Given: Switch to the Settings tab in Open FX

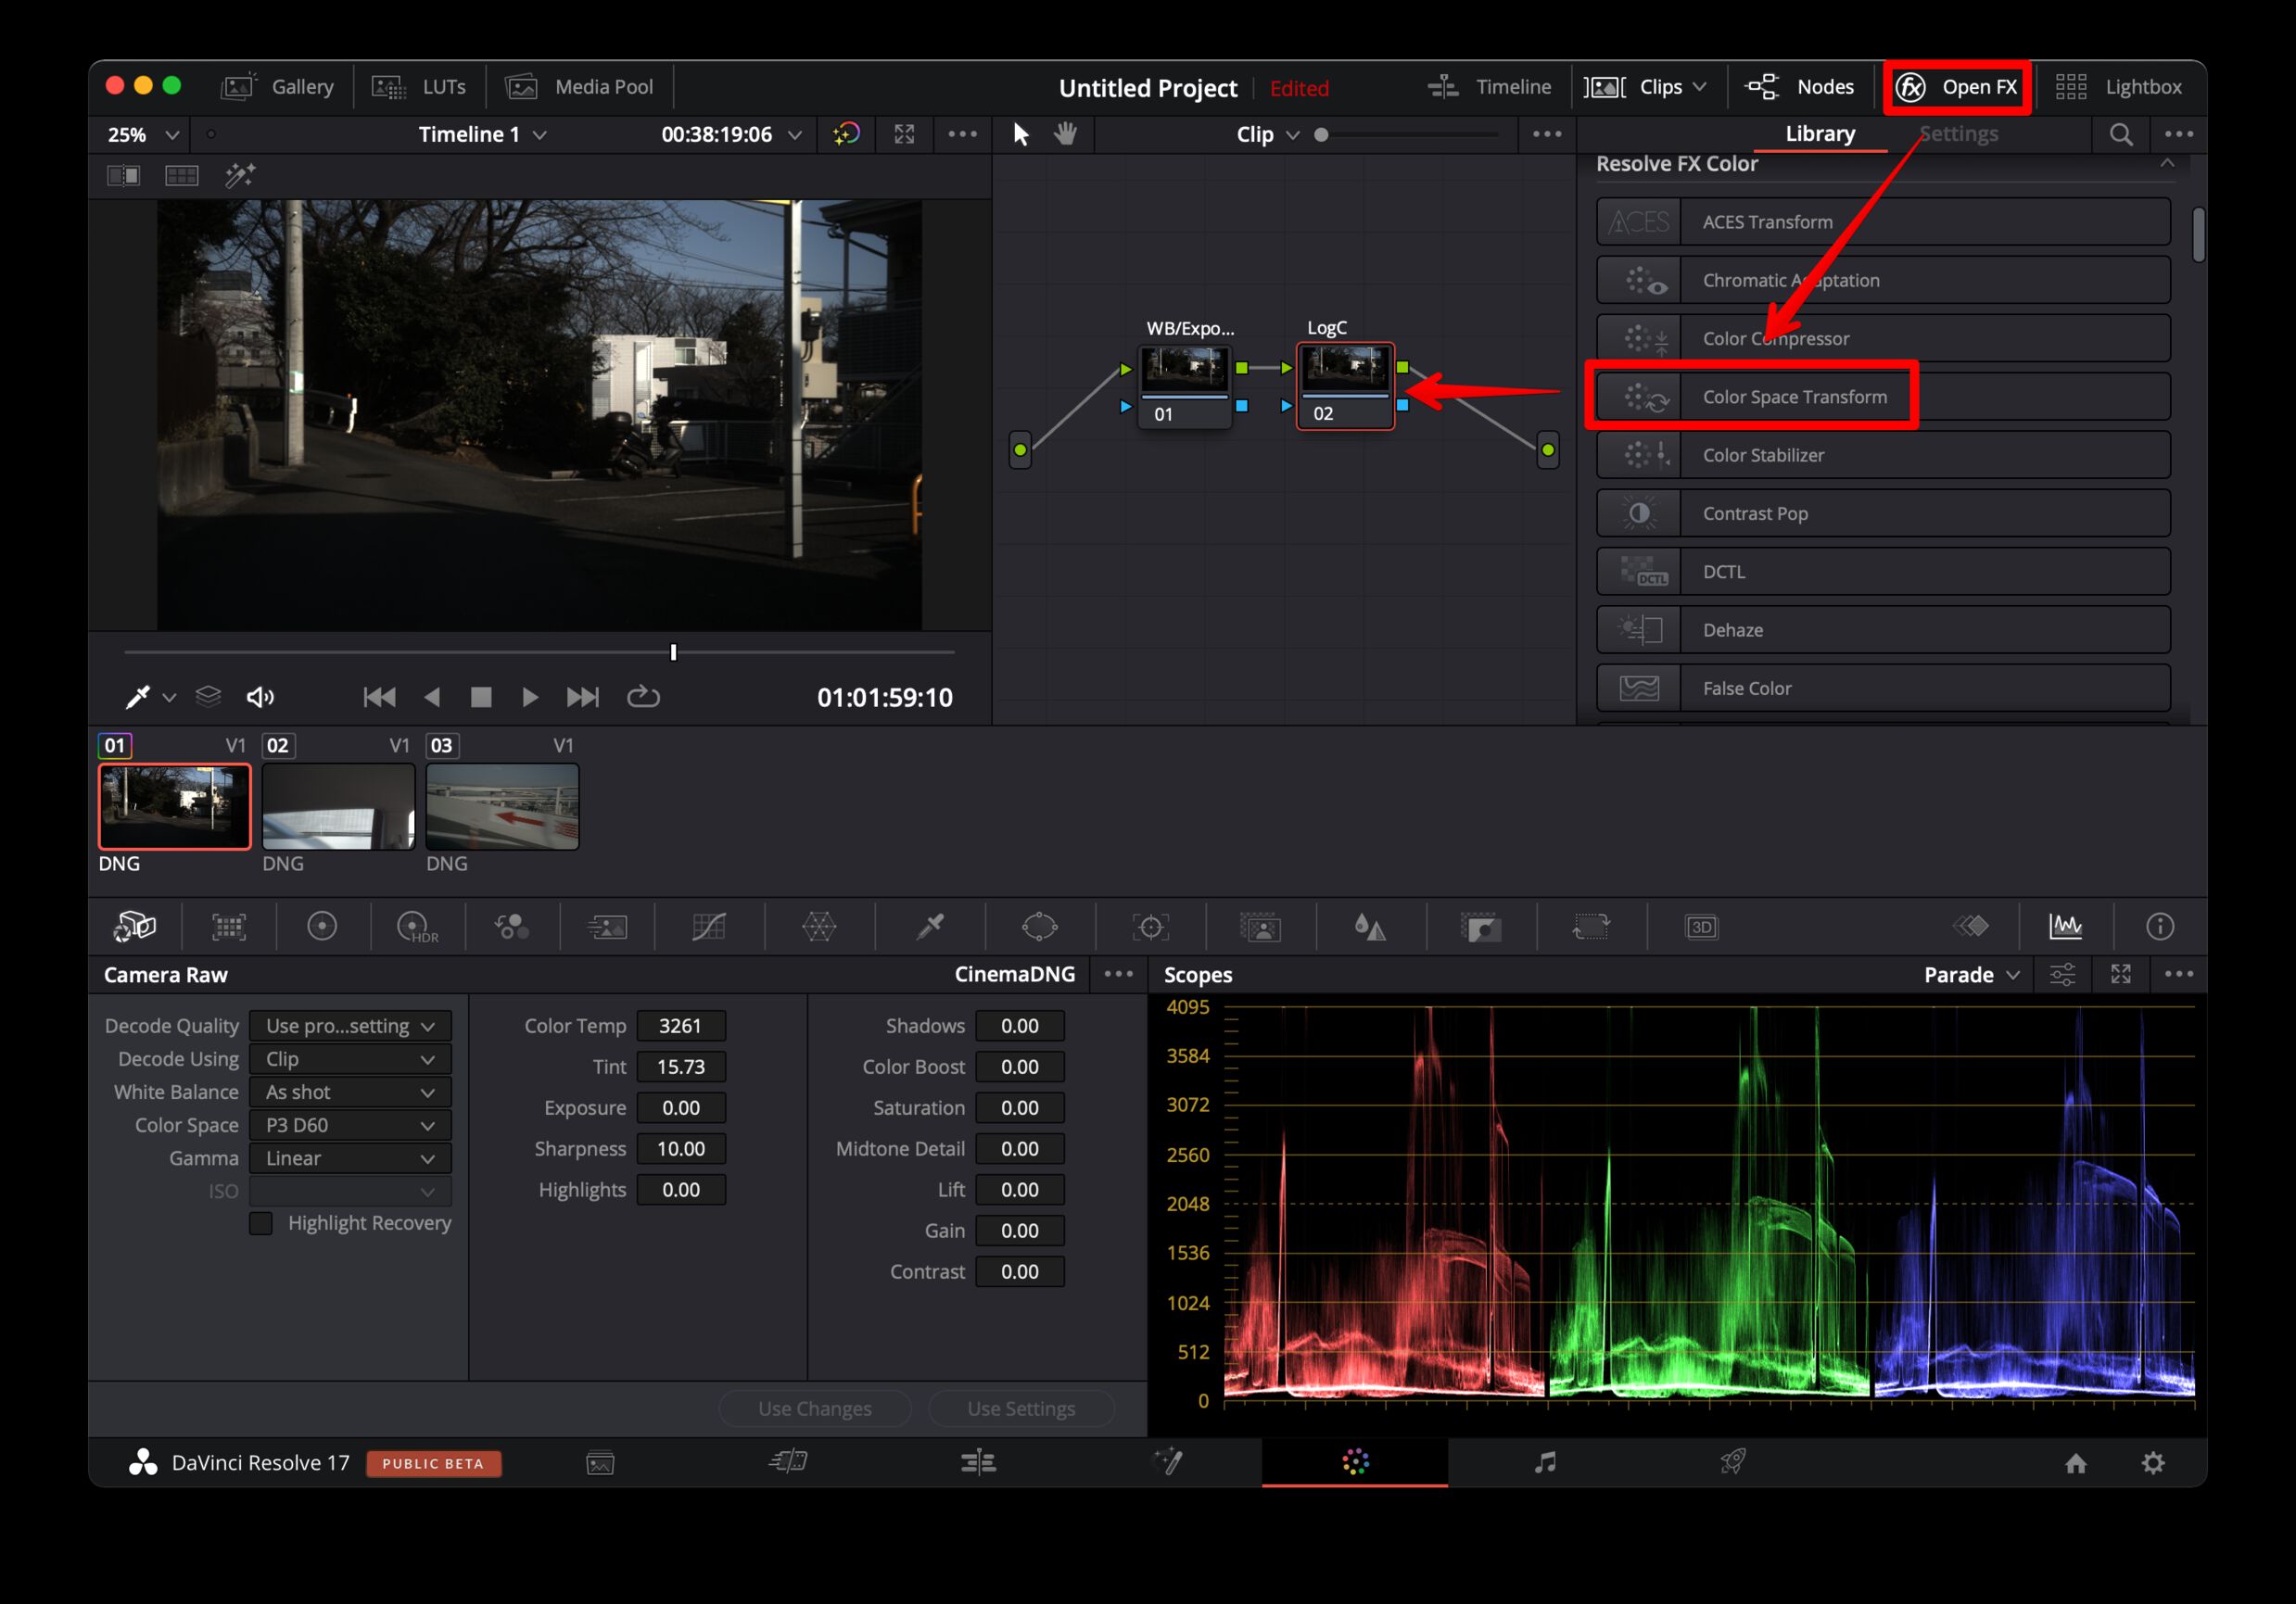Looking at the screenshot, I should pyautogui.click(x=1958, y=134).
